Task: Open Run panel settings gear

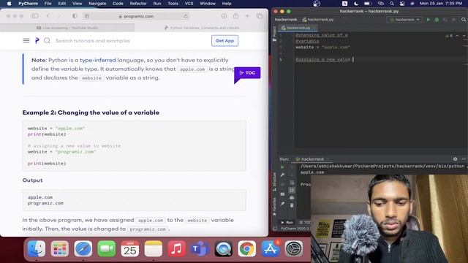Action: [455, 159]
